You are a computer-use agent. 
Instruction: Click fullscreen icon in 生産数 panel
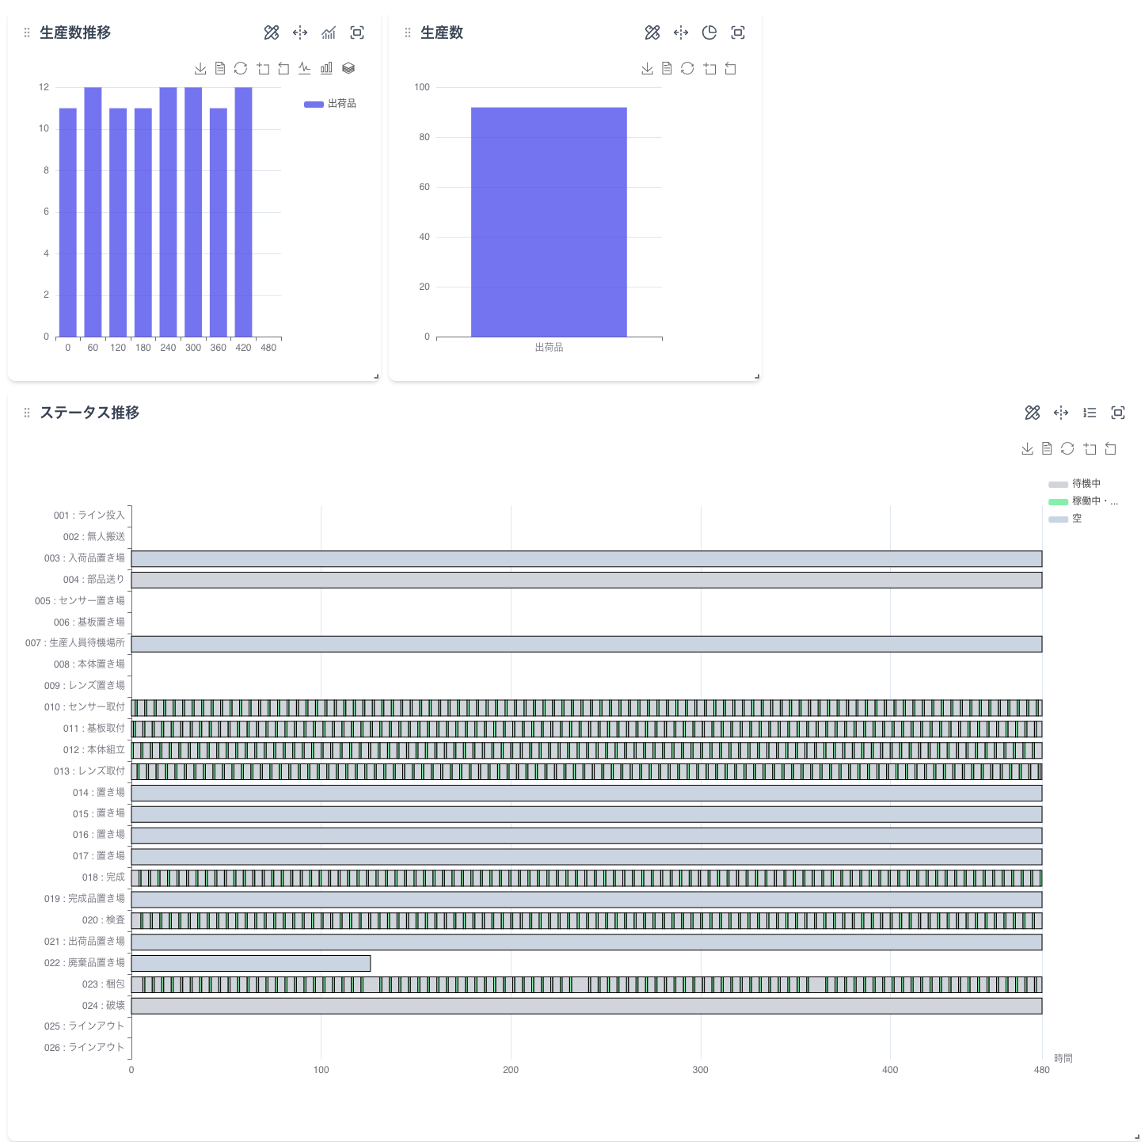(738, 32)
